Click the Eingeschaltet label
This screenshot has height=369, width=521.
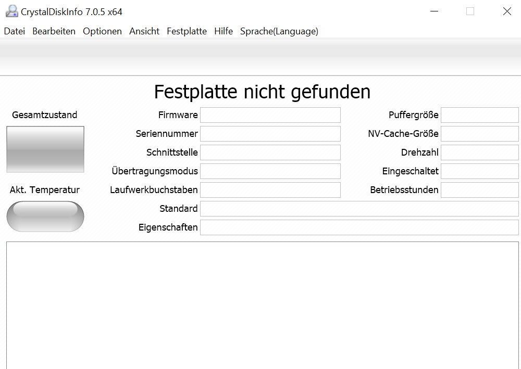(411, 171)
